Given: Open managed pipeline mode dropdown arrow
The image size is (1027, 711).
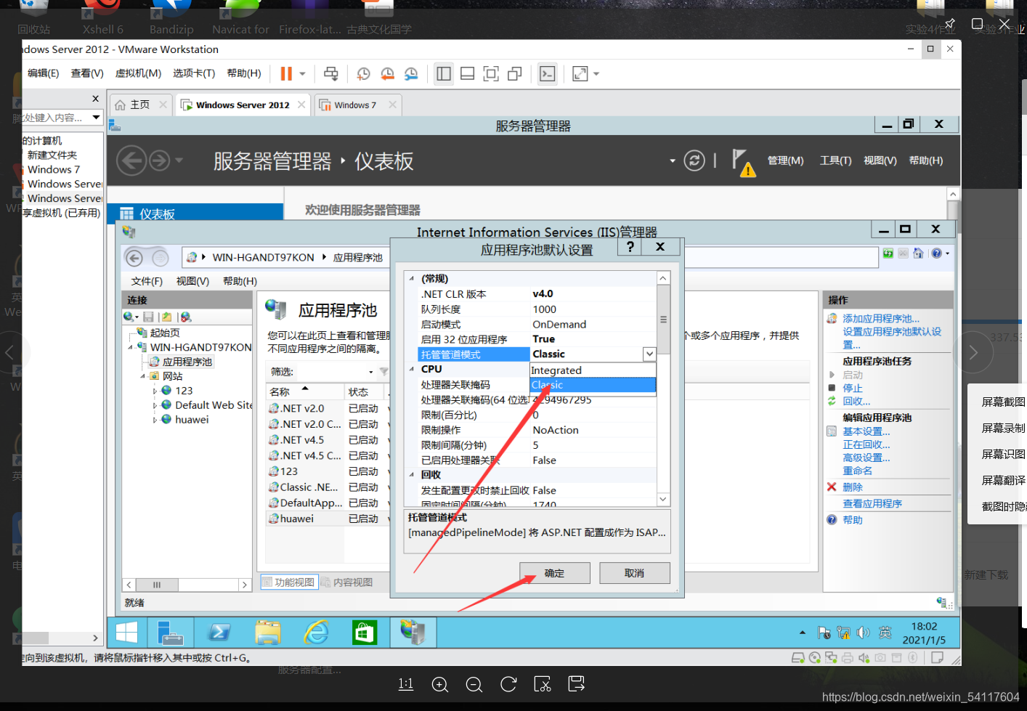Looking at the screenshot, I should coord(649,354).
